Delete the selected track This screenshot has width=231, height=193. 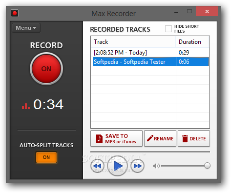[x=194, y=138]
